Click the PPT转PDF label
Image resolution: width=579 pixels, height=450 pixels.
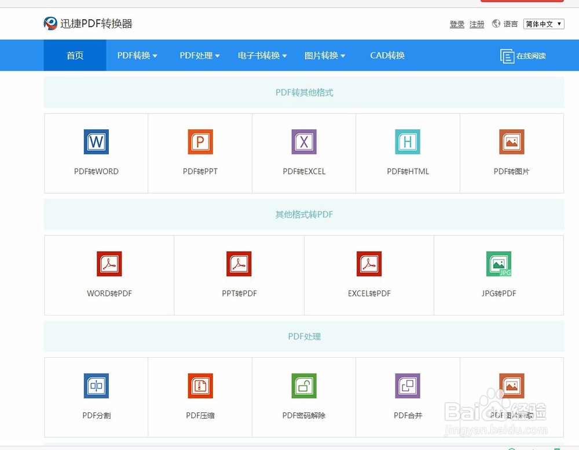pyautogui.click(x=239, y=293)
